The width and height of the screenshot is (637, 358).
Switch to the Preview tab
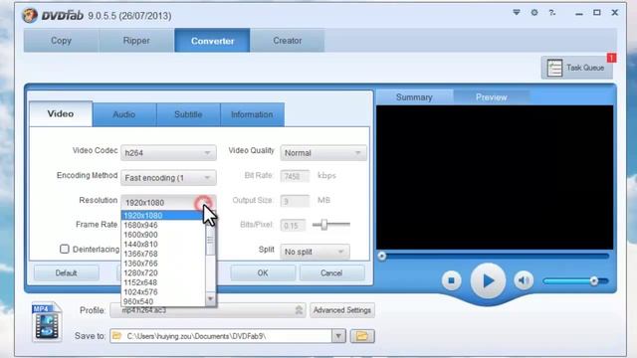[x=491, y=97]
